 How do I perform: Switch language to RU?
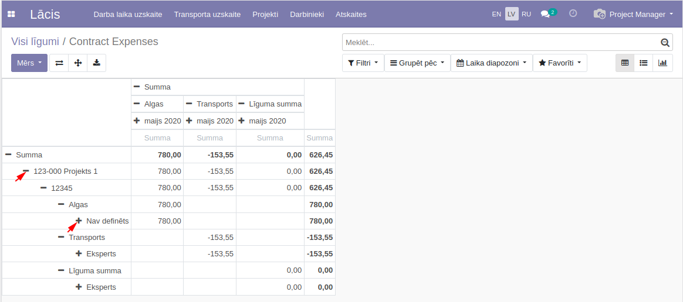(526, 14)
